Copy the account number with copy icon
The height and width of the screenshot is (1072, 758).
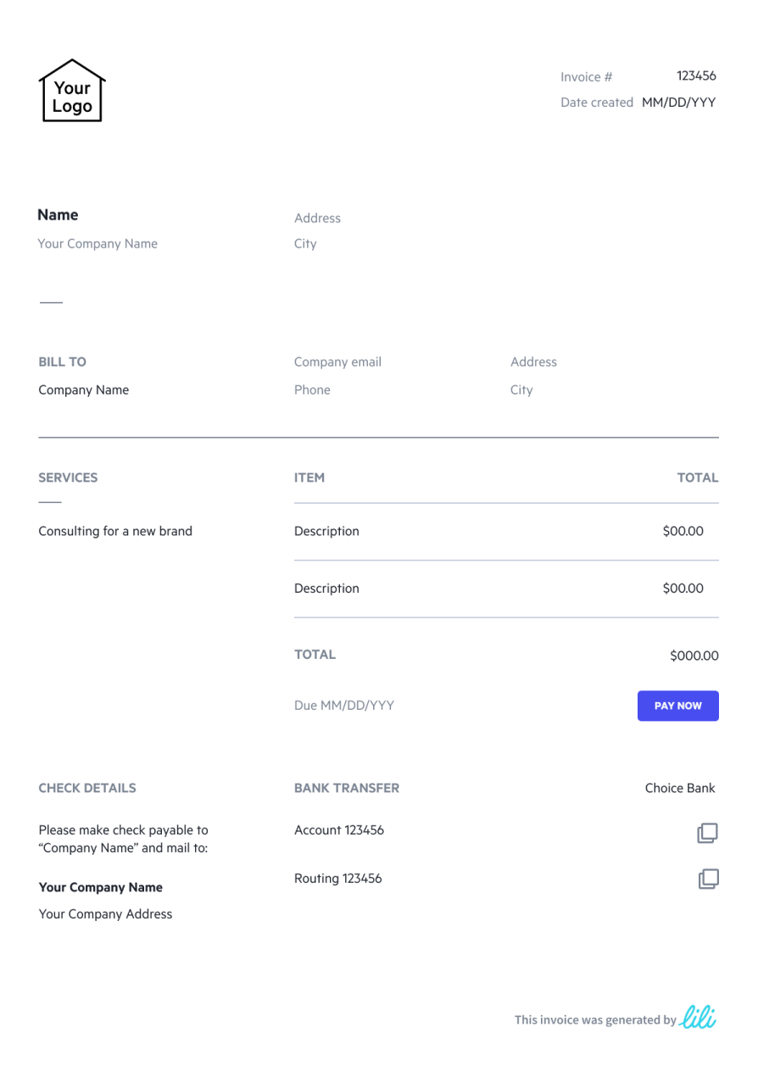[x=707, y=833]
